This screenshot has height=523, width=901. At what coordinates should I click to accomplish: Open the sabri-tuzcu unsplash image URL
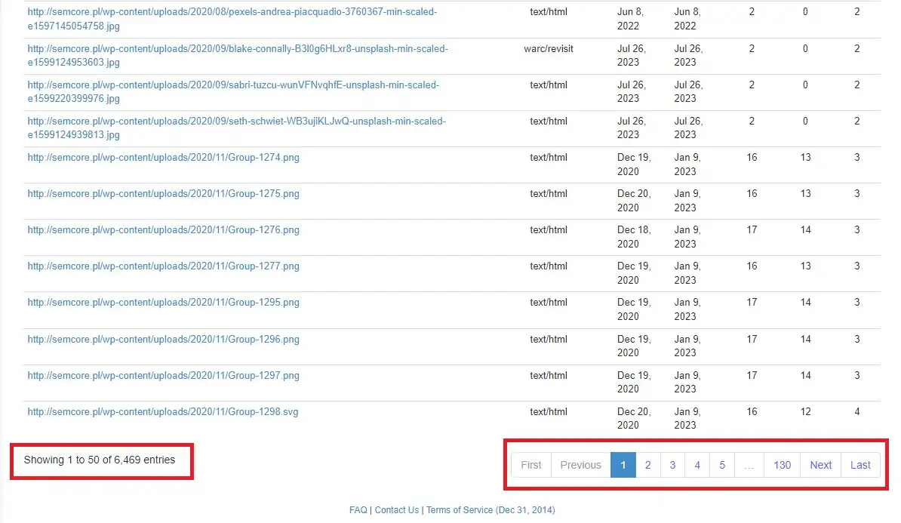(232, 85)
